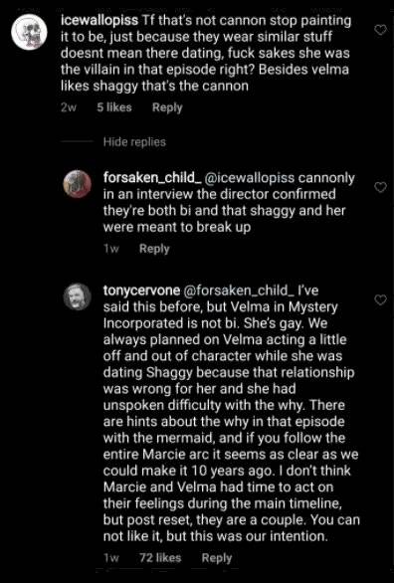
Task: Tap @forsaken_child_ mention in reply
Action: coord(239,291)
